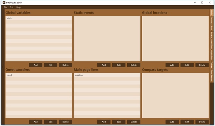Image resolution: width=215 pixels, height=126 pixels.
Task: Click Edit under Quest cancelers
Action: [x=51, y=122]
